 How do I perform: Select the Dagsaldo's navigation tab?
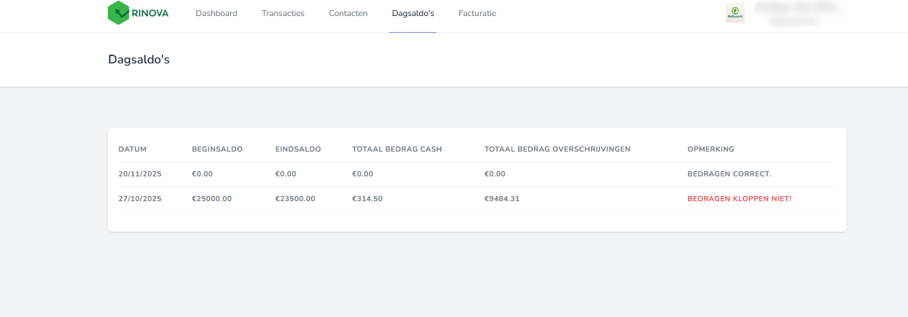[412, 13]
